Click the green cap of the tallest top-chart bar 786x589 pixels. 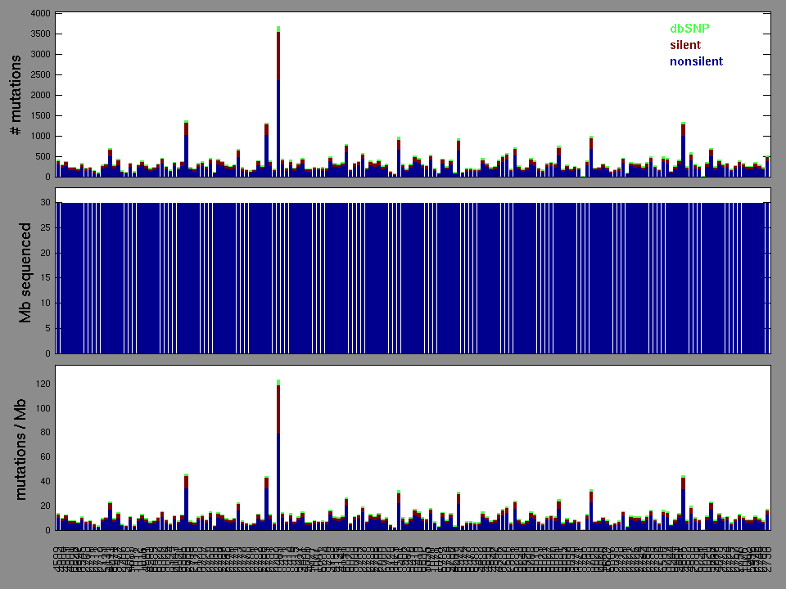pyautogui.click(x=278, y=29)
